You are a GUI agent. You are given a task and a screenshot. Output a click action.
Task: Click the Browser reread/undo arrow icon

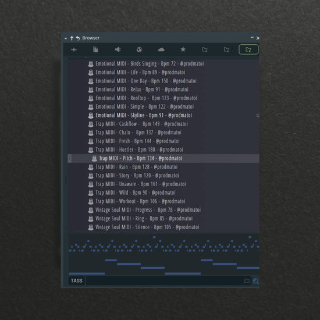[78, 38]
